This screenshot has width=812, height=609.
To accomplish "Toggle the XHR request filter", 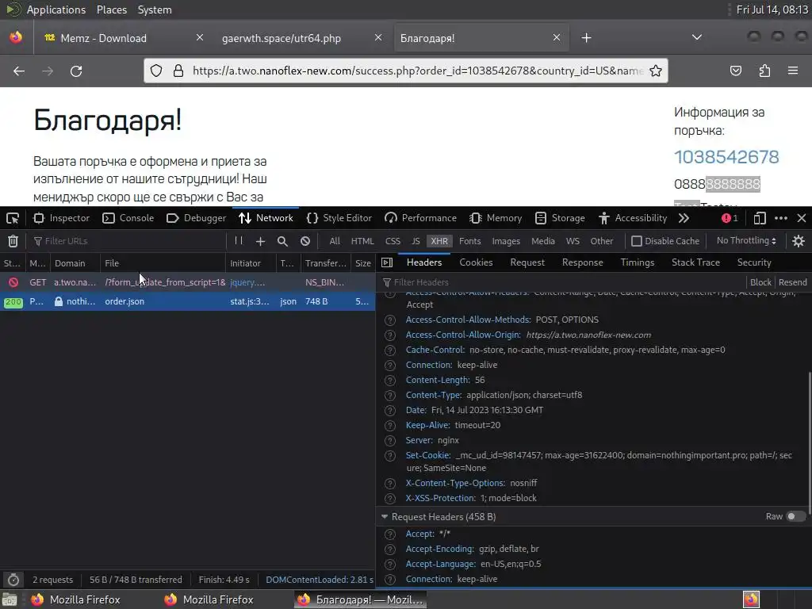I will pos(439,241).
